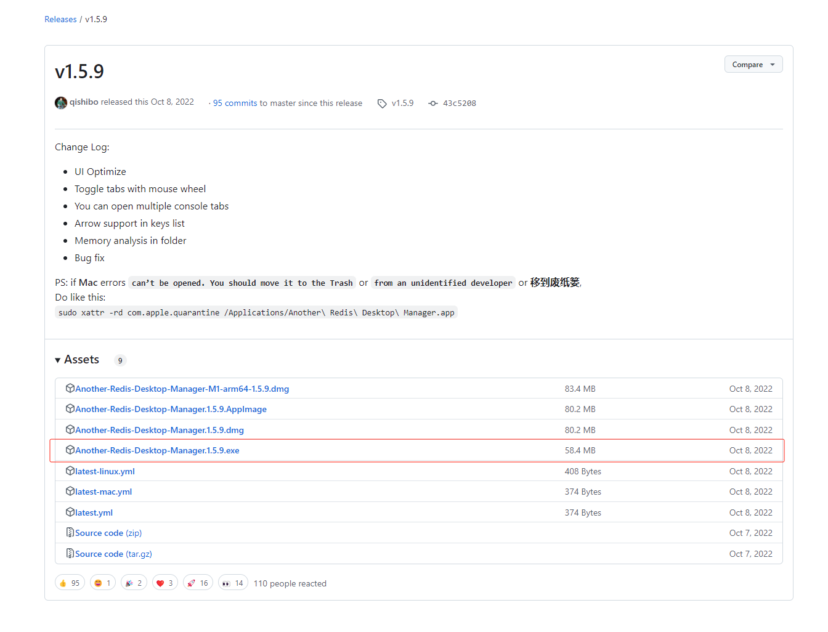Viewport: 828px width, 632px height.
Task: Click package icon of the exe asset
Action: 70,450
